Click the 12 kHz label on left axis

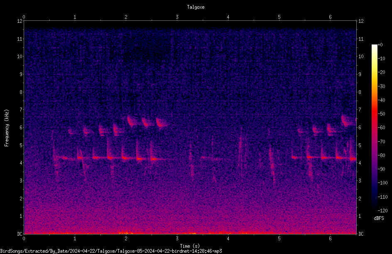click(x=20, y=21)
